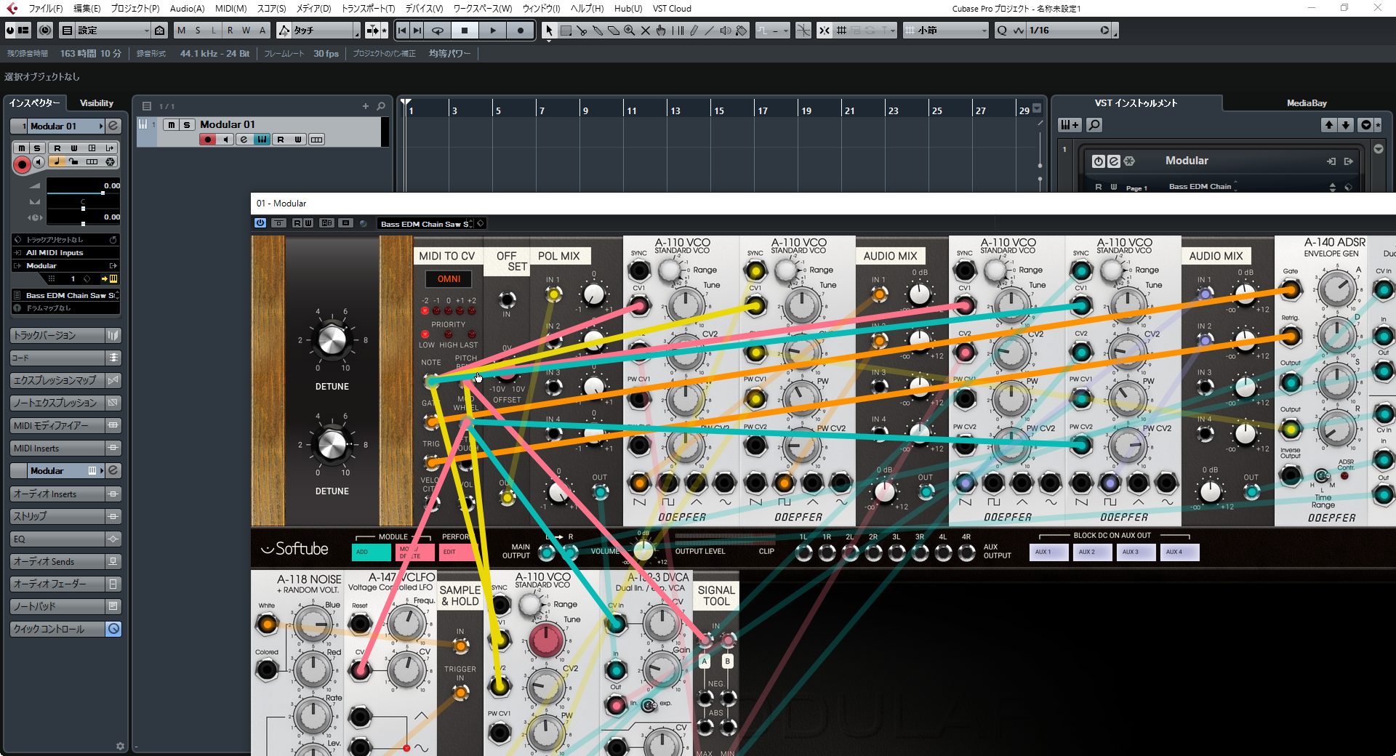Open the ファイル(F) menu
This screenshot has height=756, width=1396.
(46, 9)
